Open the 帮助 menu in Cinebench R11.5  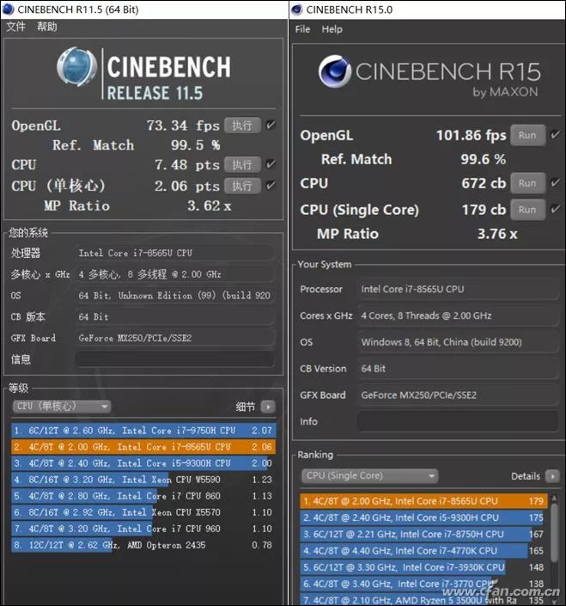[x=46, y=27]
